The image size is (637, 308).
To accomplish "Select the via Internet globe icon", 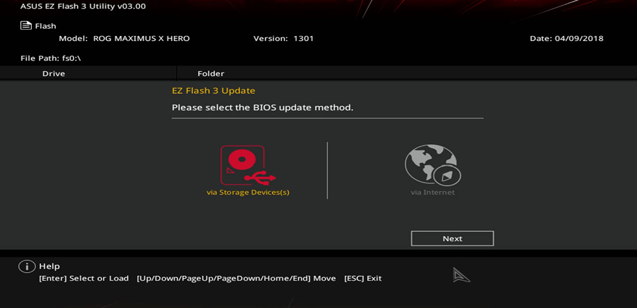I will (x=433, y=164).
